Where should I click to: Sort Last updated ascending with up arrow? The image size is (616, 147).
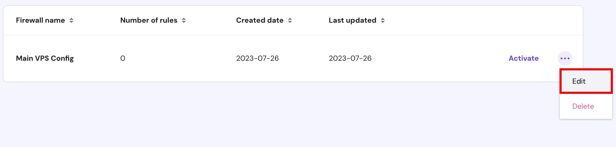pyautogui.click(x=383, y=19)
